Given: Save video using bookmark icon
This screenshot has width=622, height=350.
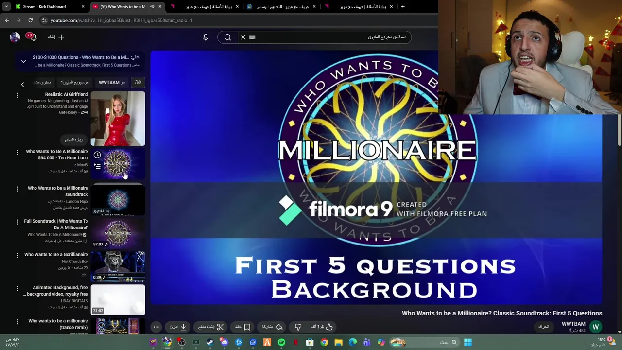Looking at the screenshot, I should (x=242, y=327).
